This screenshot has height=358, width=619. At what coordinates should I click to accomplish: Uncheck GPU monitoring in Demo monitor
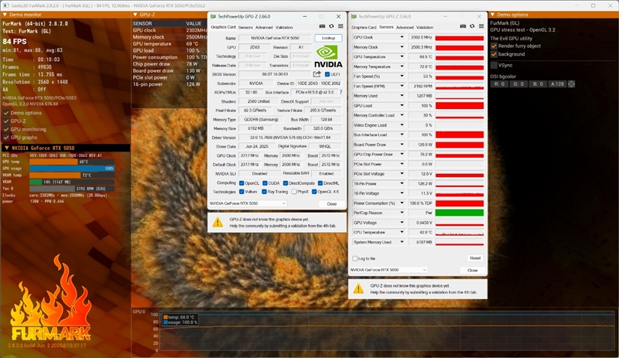pyautogui.click(x=6, y=129)
